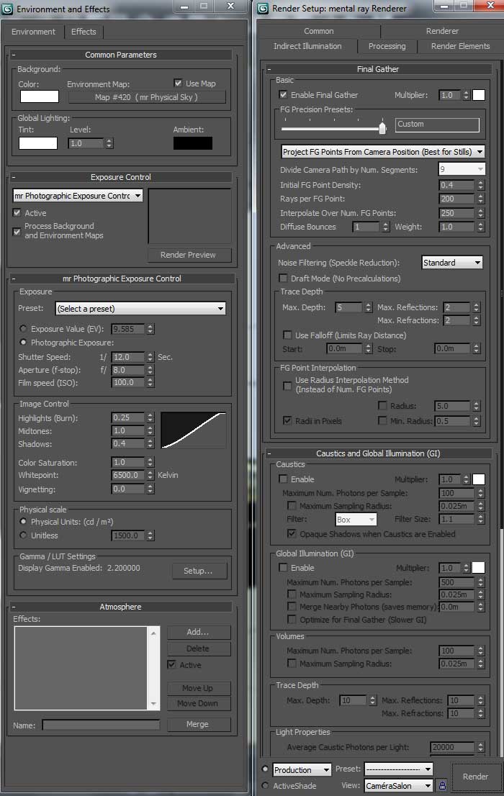The height and width of the screenshot is (796, 504).
Task: Click the Global Illumination multiplier color swatch
Action: [479, 568]
